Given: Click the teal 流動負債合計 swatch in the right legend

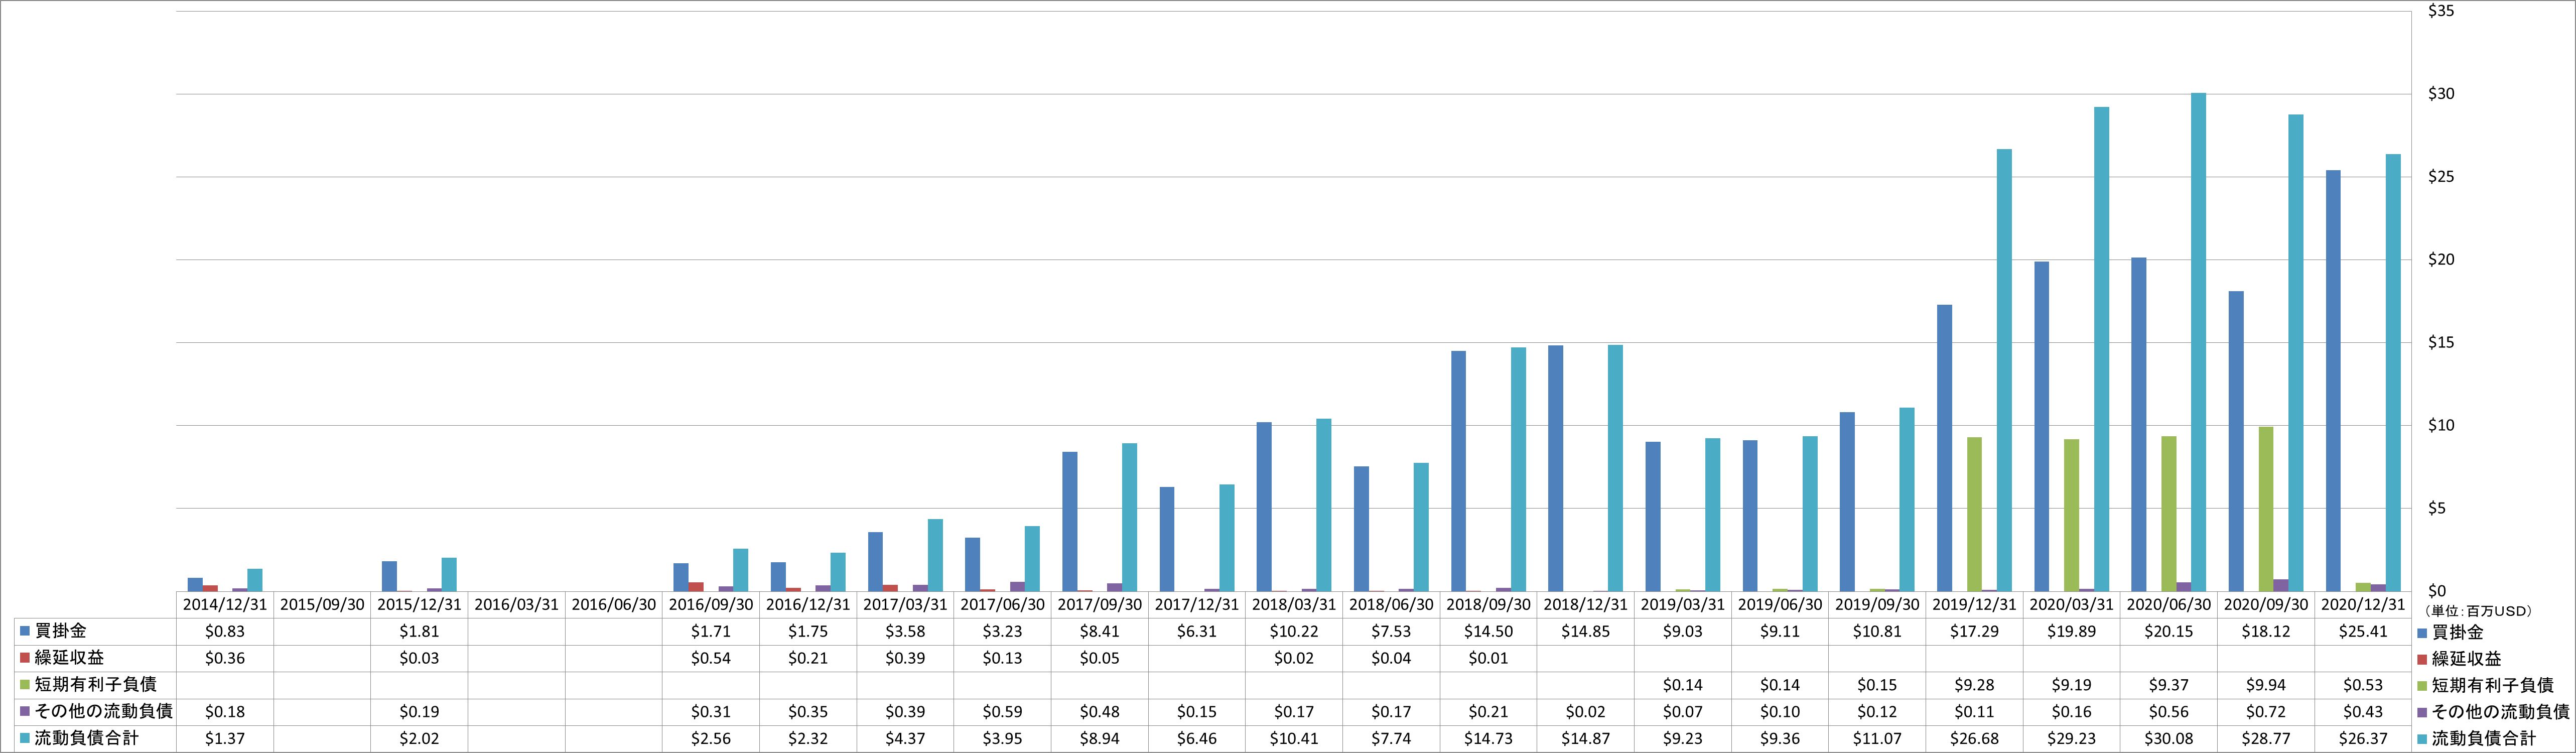Looking at the screenshot, I should 2422,739.
